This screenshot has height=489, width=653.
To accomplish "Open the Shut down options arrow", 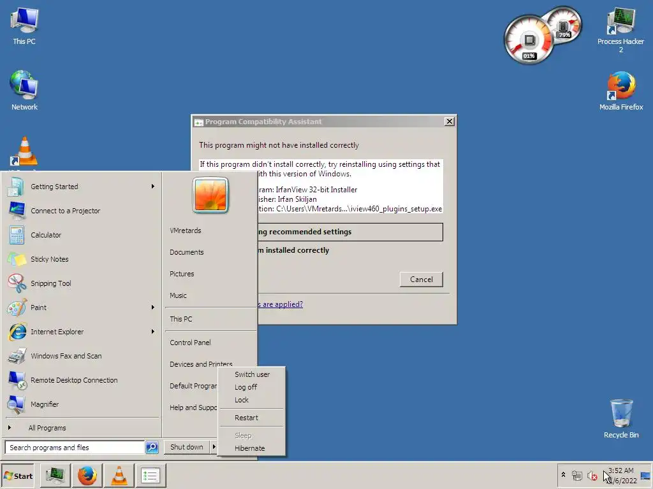I will click(x=214, y=447).
